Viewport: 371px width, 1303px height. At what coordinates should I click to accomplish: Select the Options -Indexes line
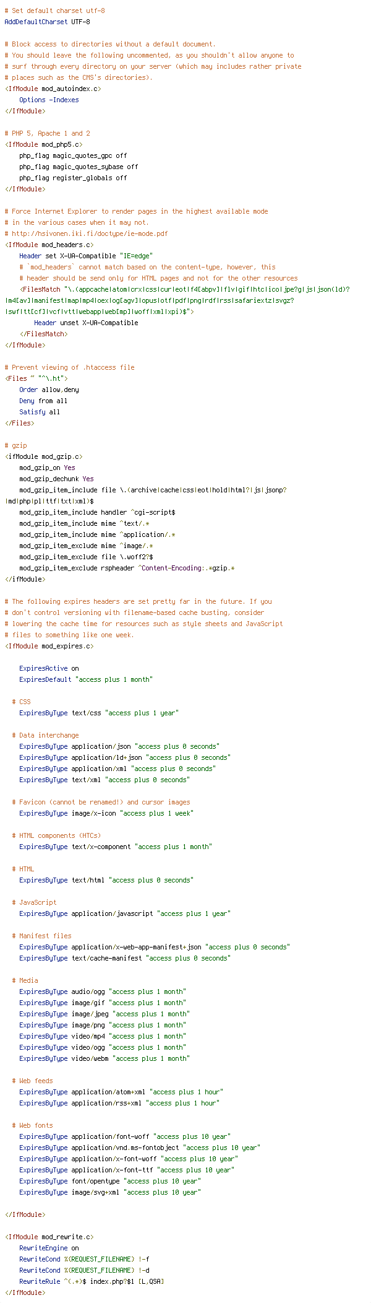click(49, 100)
